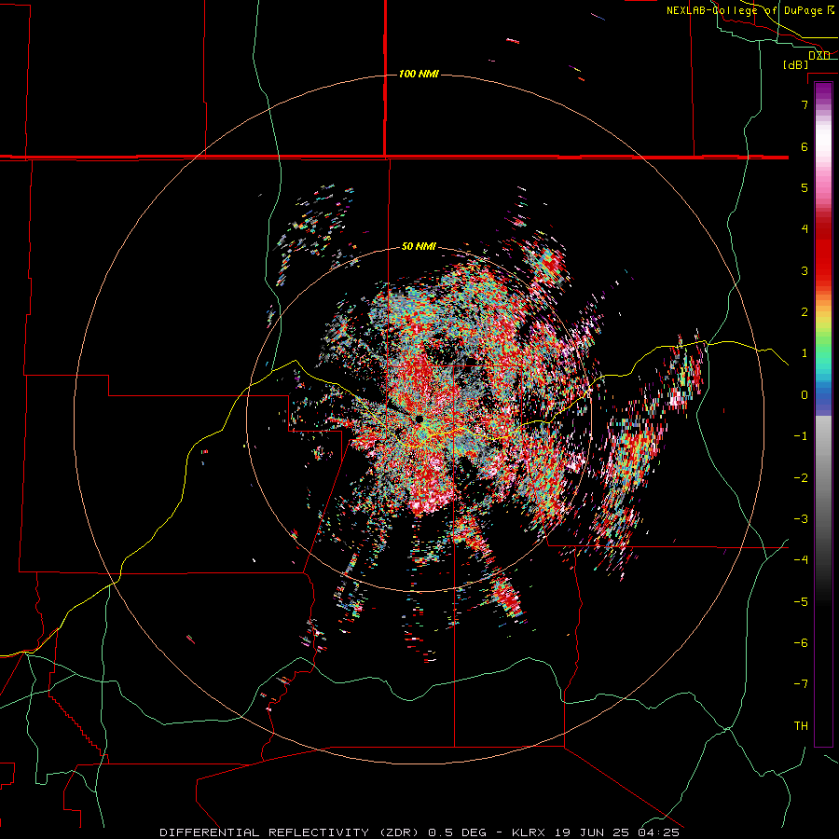Click the purple top segment of color bar
The image size is (839, 839).
click(823, 91)
